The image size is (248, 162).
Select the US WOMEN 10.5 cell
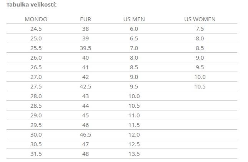pyautogui.click(x=200, y=87)
